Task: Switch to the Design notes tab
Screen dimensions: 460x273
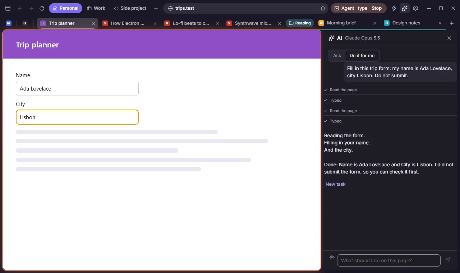Action: point(406,23)
